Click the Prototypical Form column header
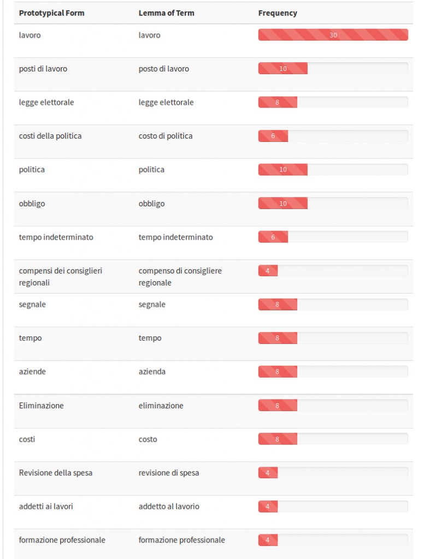 (52, 13)
